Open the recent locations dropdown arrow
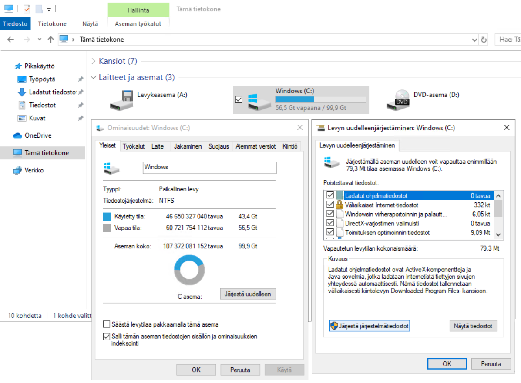521x383 pixels. point(40,39)
